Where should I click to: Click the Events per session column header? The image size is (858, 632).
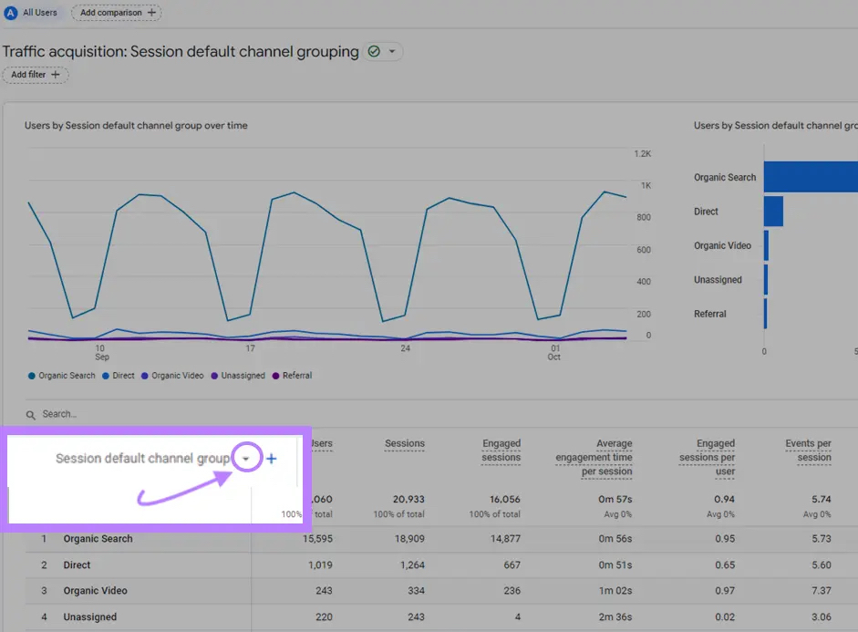pos(808,450)
